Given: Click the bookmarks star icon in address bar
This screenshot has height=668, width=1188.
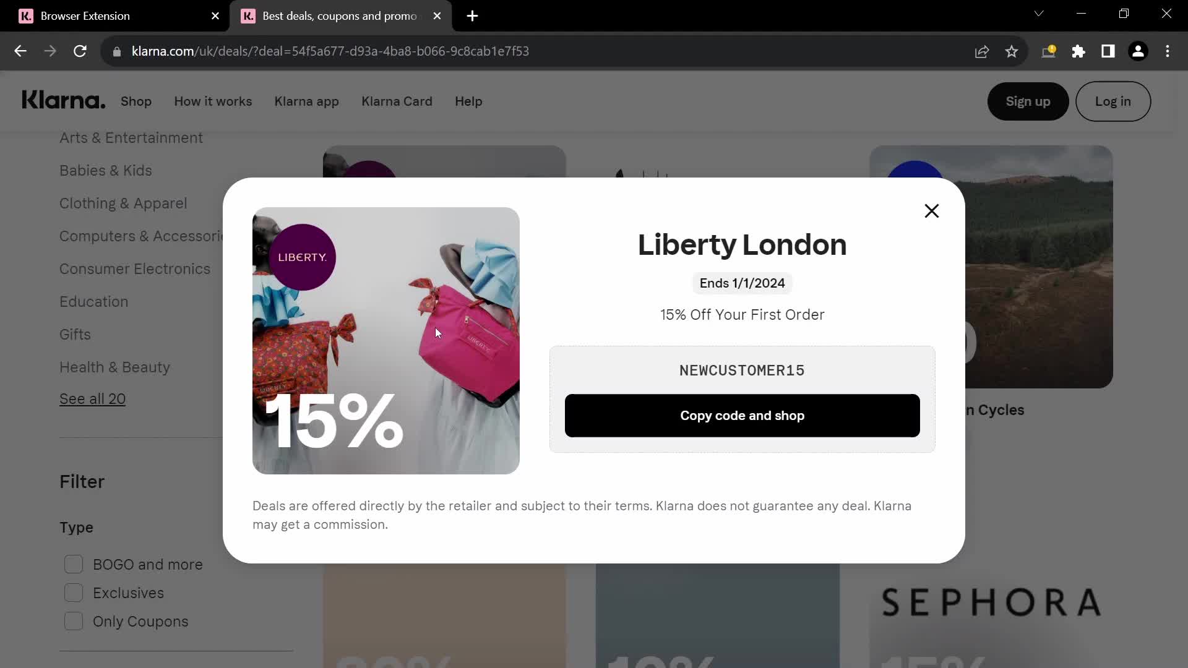Looking at the screenshot, I should tap(1012, 51).
